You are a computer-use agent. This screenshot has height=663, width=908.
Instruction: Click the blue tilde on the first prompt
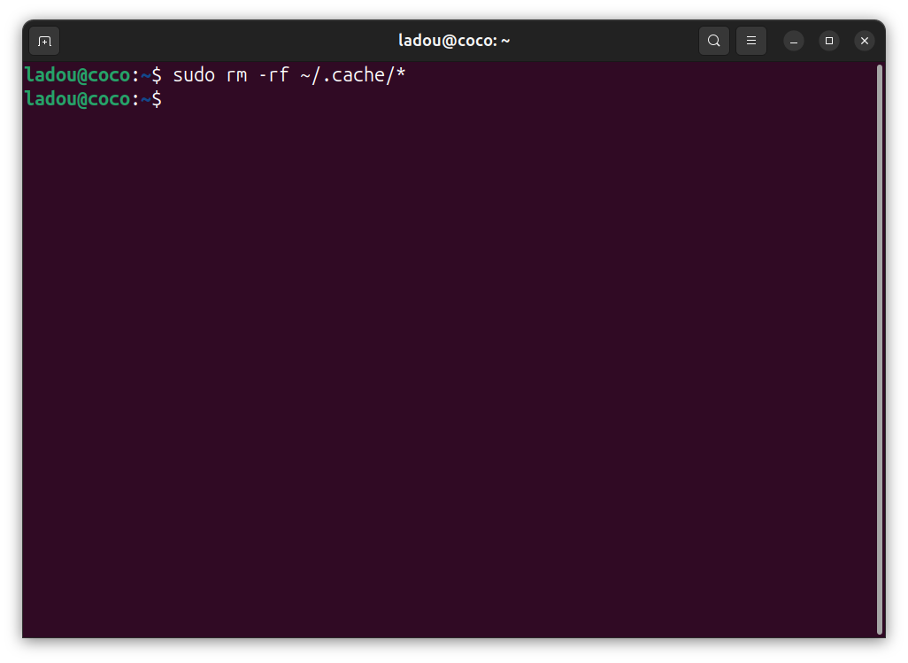pyautogui.click(x=146, y=75)
